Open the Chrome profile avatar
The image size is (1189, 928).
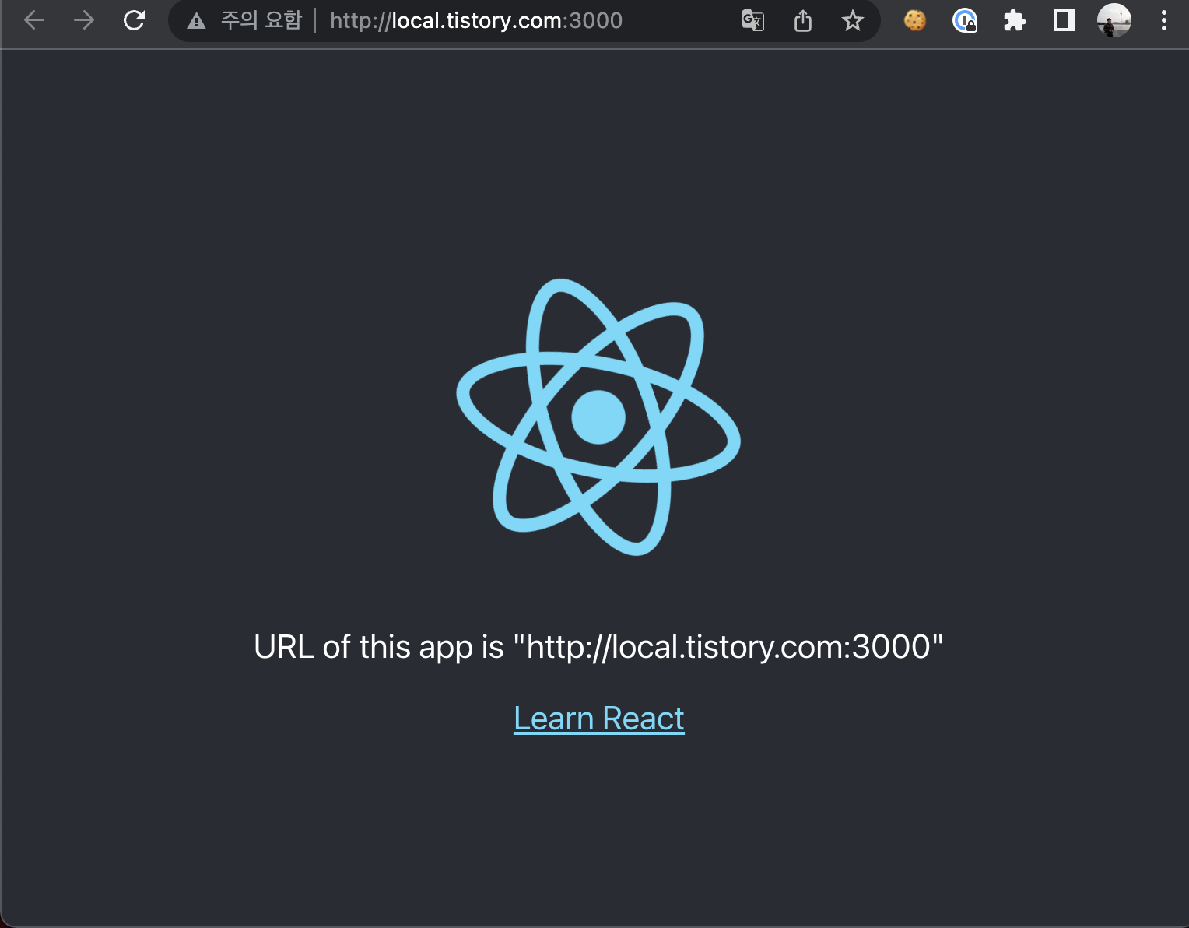tap(1114, 20)
